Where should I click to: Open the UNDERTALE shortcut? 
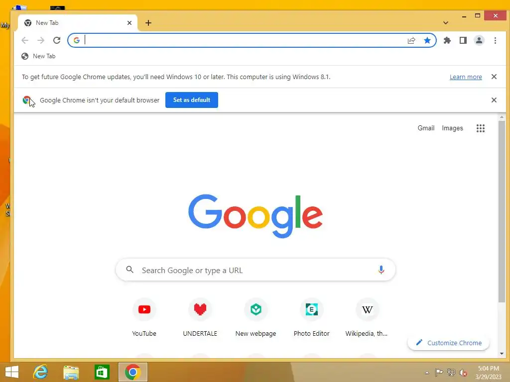[x=200, y=318]
